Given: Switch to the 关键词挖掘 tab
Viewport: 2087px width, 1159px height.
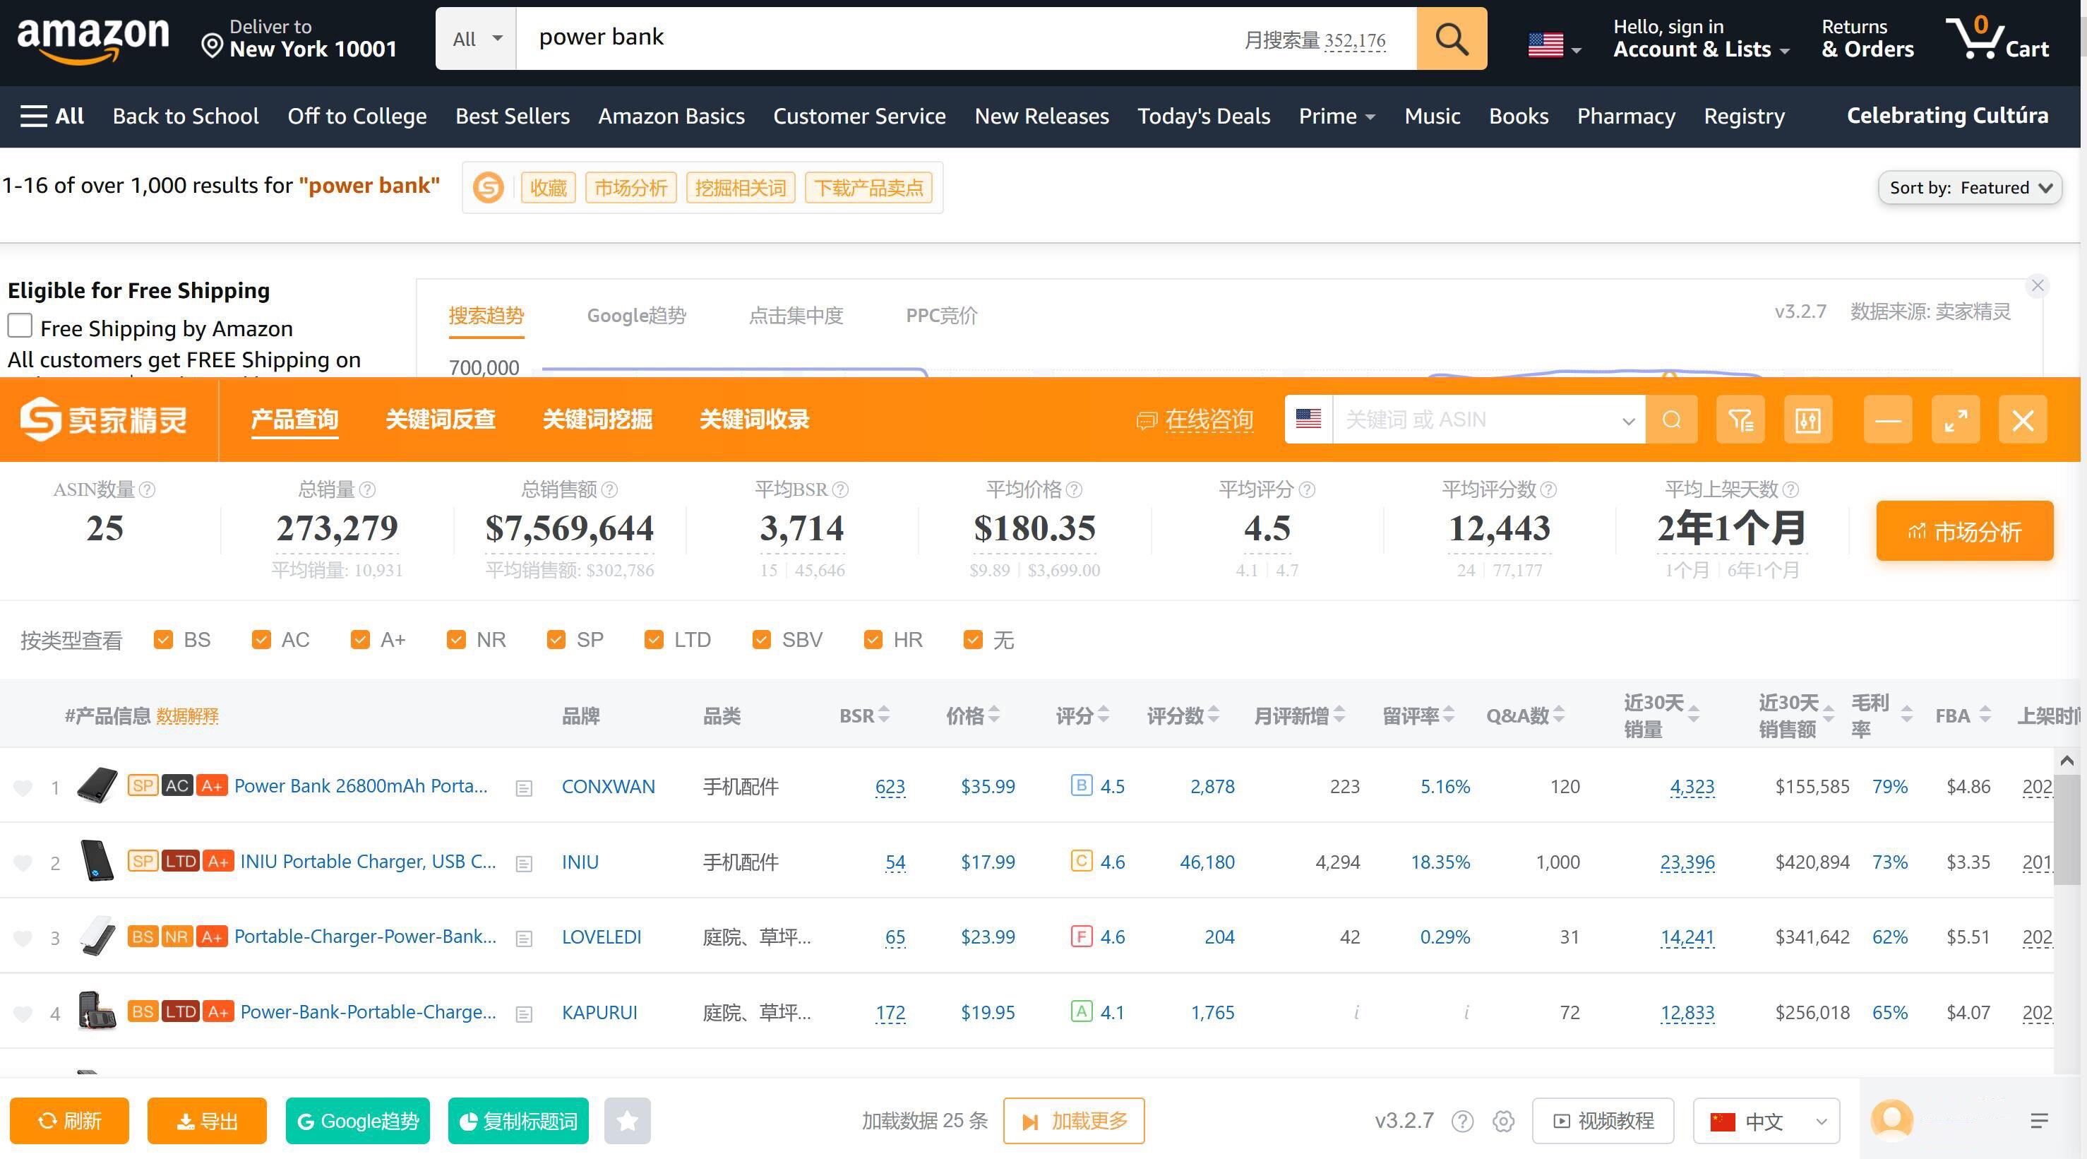Looking at the screenshot, I should 597,419.
